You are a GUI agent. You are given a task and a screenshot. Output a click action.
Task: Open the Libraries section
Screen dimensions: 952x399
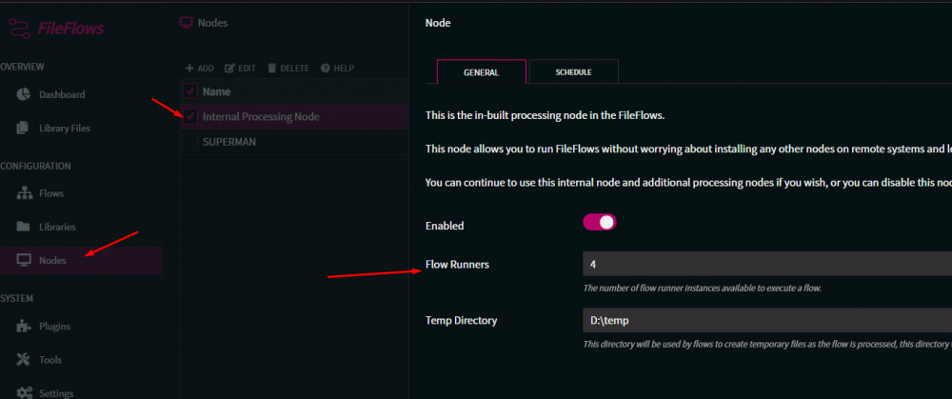57,228
